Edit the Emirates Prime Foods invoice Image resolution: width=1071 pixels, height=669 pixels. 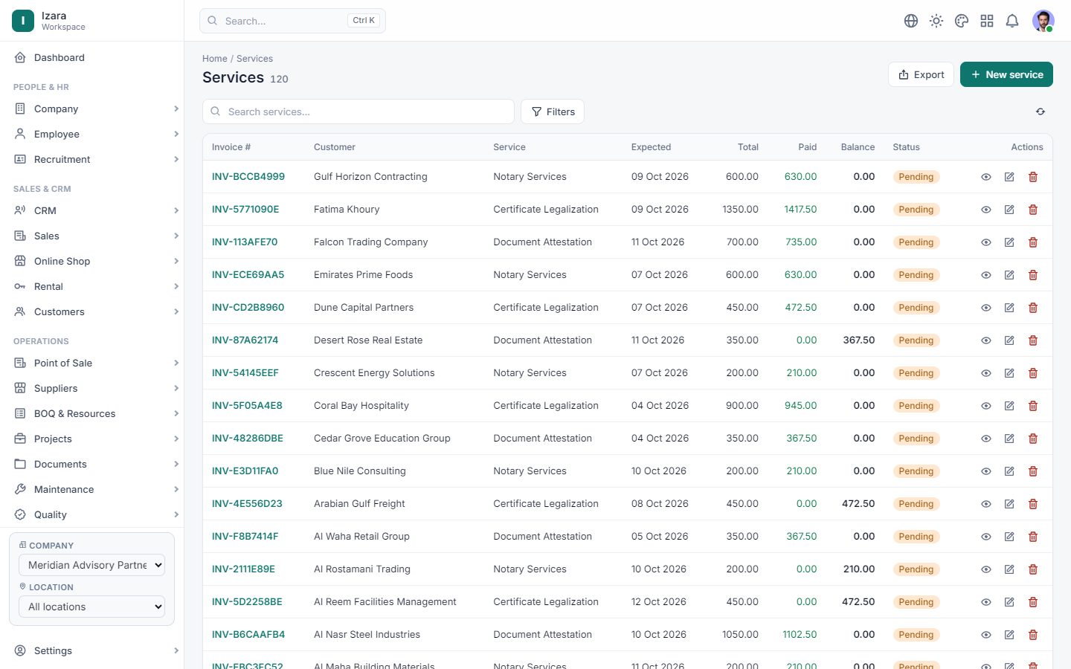(1009, 275)
